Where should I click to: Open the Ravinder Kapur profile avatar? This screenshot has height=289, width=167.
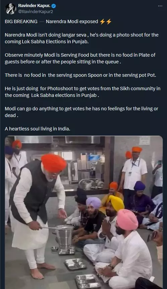coord(10,9)
